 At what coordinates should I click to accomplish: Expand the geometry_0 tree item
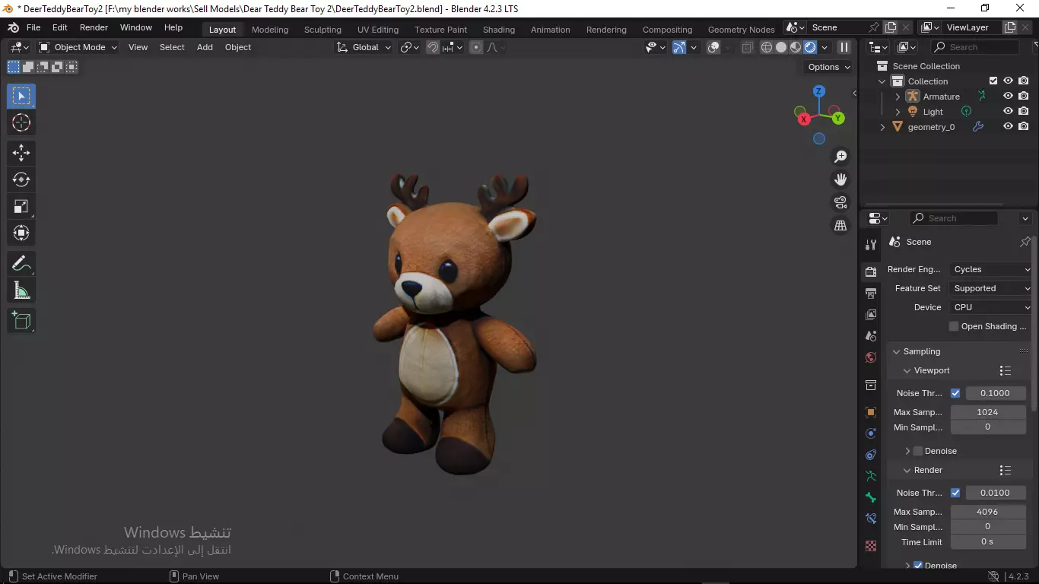[x=882, y=127]
